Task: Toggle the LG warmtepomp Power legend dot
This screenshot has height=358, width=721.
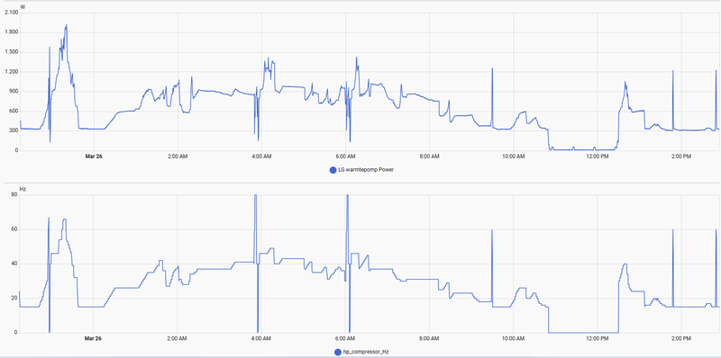Action: point(333,170)
